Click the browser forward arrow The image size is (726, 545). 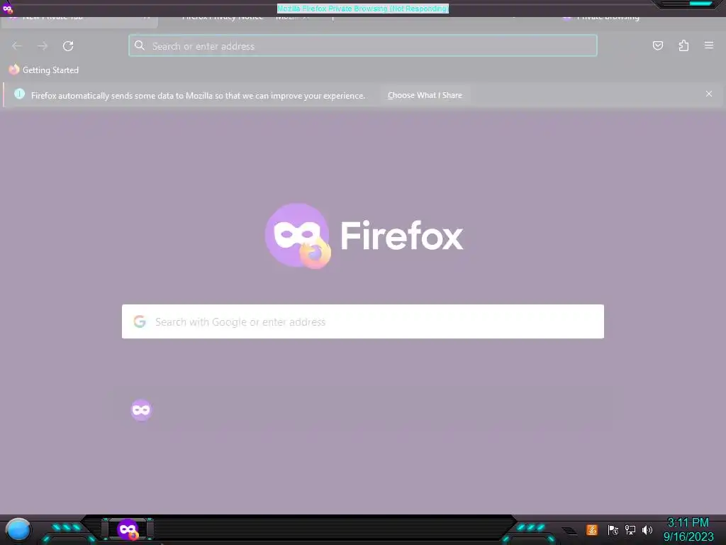pos(43,46)
